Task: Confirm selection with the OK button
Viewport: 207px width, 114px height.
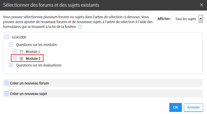Action: (x=176, y=107)
